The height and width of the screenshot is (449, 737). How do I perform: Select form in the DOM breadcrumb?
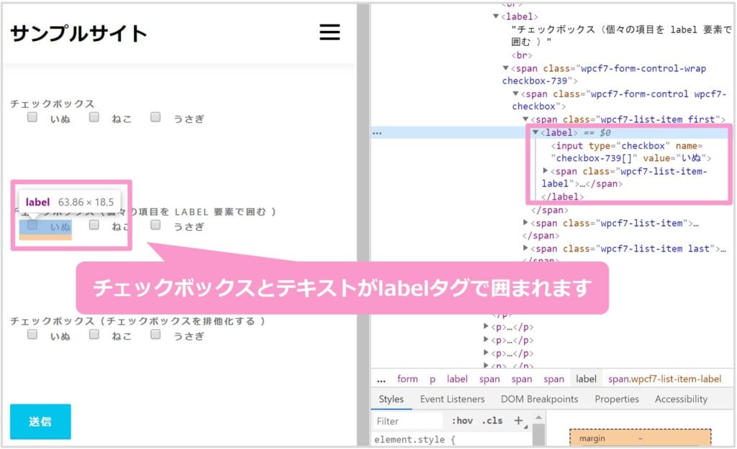407,379
